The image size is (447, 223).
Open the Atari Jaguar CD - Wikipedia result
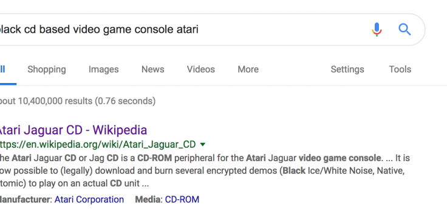(x=72, y=130)
